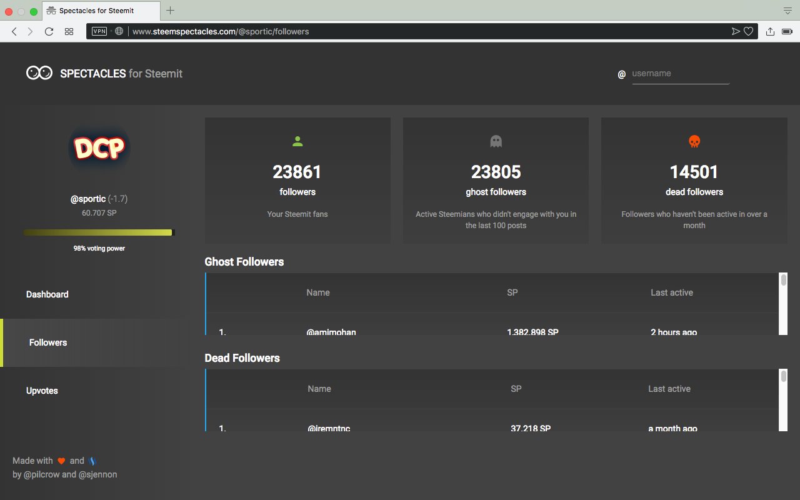This screenshot has width=800, height=500.
Task: Click @amimohan ghost follower row name
Action: pyautogui.click(x=331, y=332)
